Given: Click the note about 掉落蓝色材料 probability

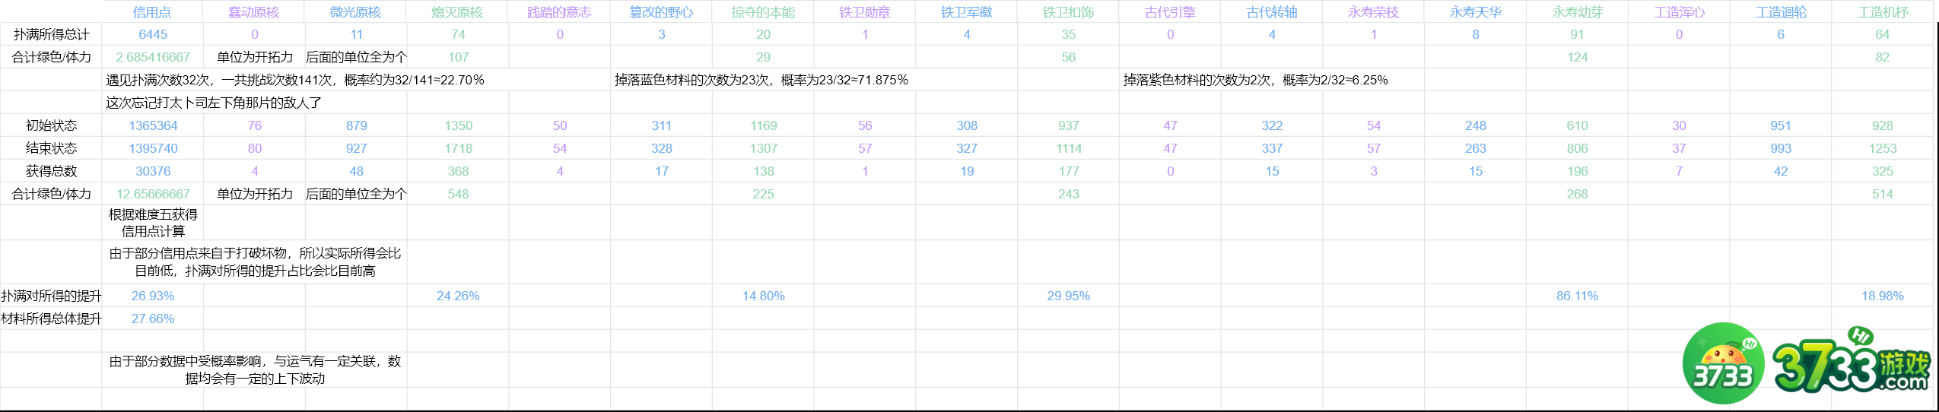Looking at the screenshot, I should 761,80.
